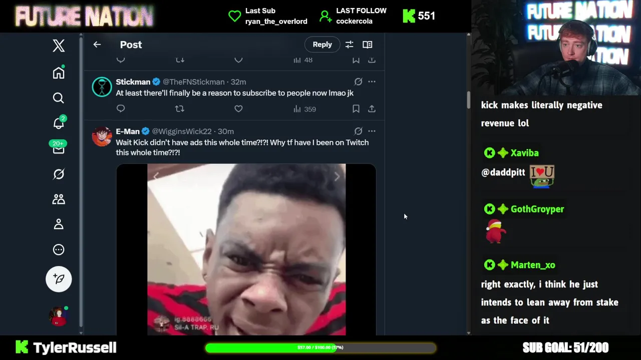Open Notifications bell in sidebar
The width and height of the screenshot is (641, 360).
[x=59, y=123]
